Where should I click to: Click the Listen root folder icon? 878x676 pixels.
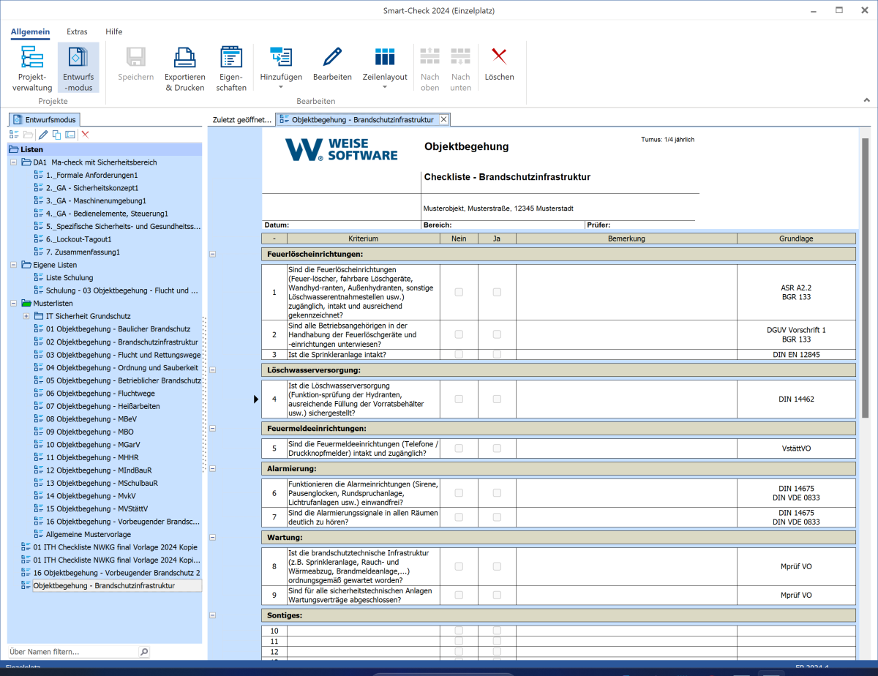14,149
